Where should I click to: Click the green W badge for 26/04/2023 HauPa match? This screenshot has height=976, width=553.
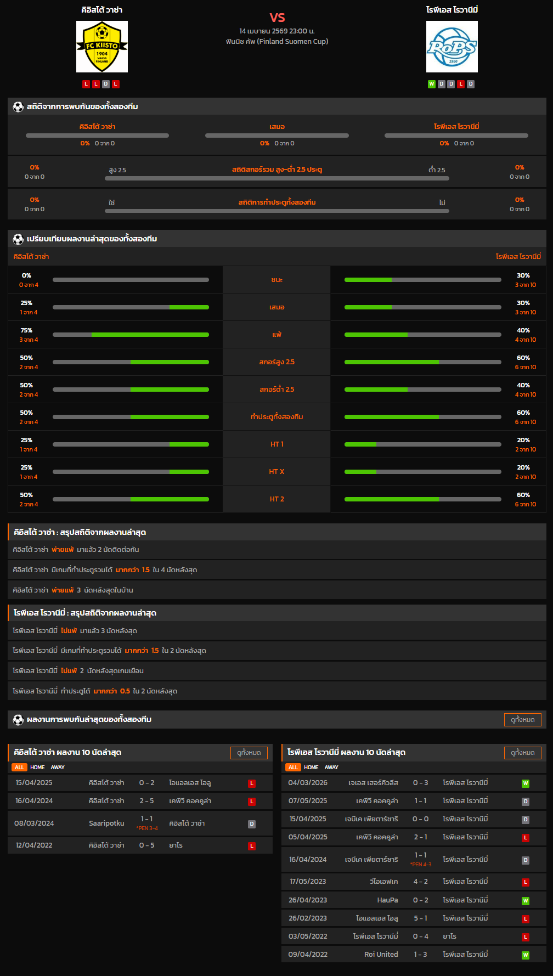pyautogui.click(x=526, y=901)
